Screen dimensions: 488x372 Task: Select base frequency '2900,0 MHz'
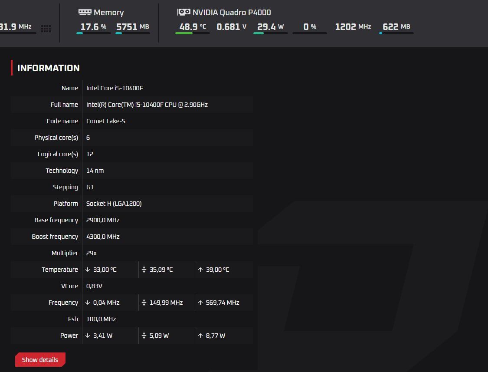pos(103,220)
